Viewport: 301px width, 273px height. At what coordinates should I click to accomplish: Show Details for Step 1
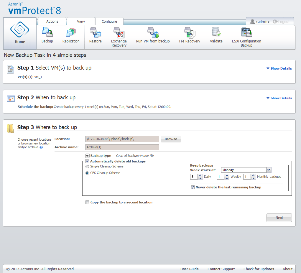coord(281,68)
